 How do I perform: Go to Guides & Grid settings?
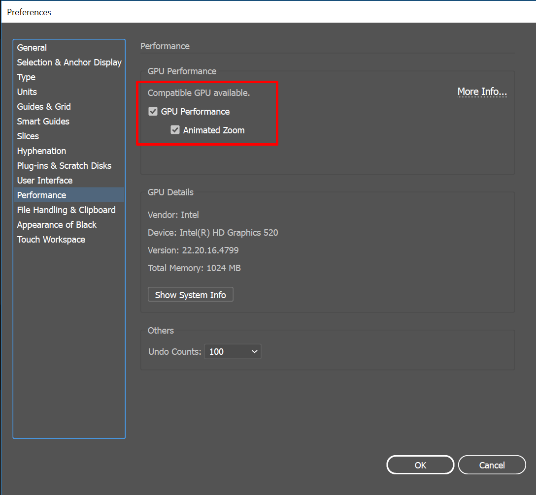(x=43, y=106)
